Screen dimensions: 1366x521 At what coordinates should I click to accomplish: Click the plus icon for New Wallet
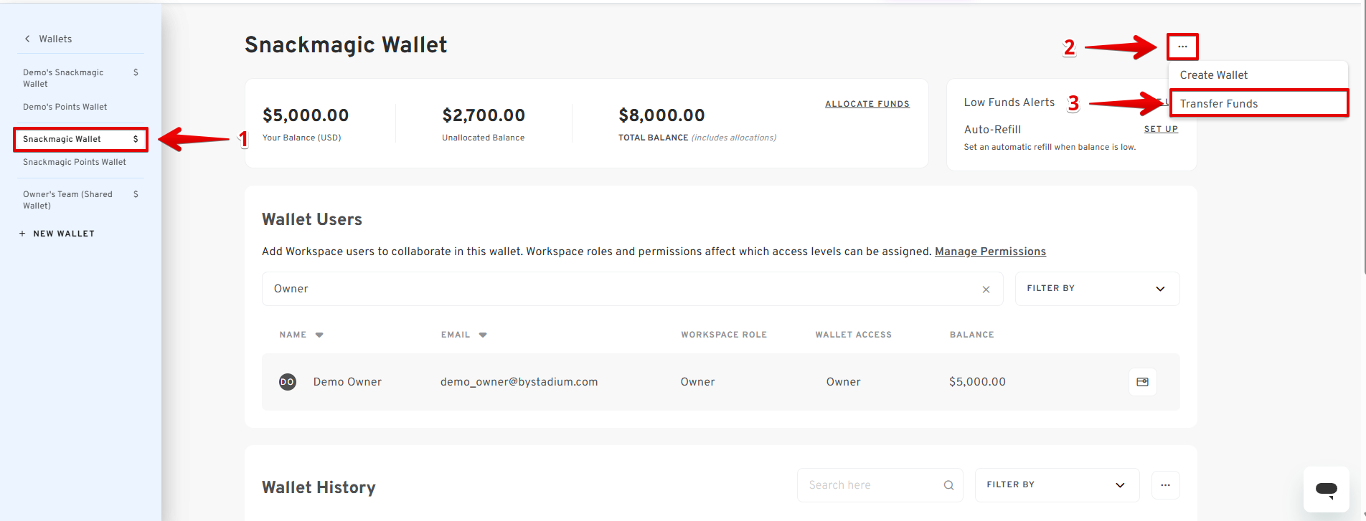point(22,234)
